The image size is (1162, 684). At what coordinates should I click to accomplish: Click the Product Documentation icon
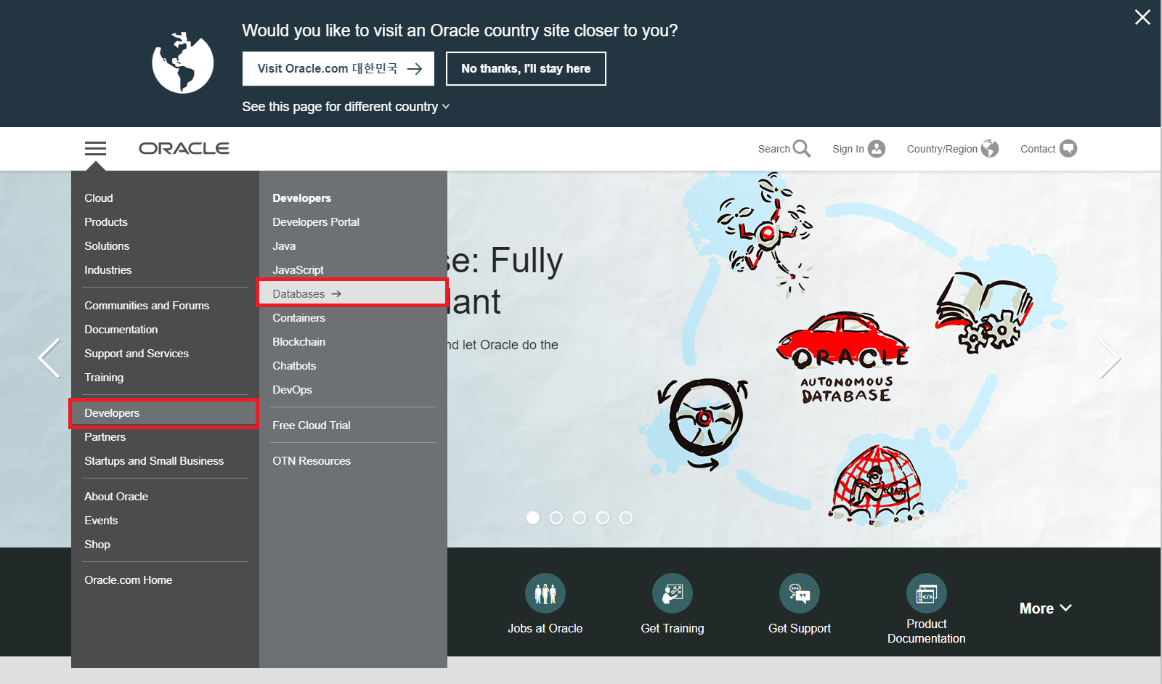(x=927, y=593)
